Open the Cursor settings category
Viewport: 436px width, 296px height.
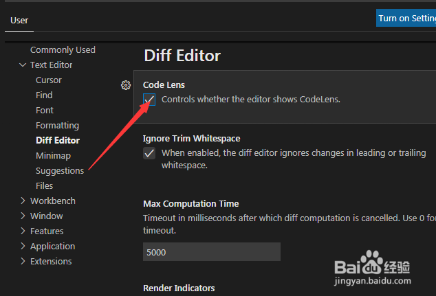[x=49, y=80]
